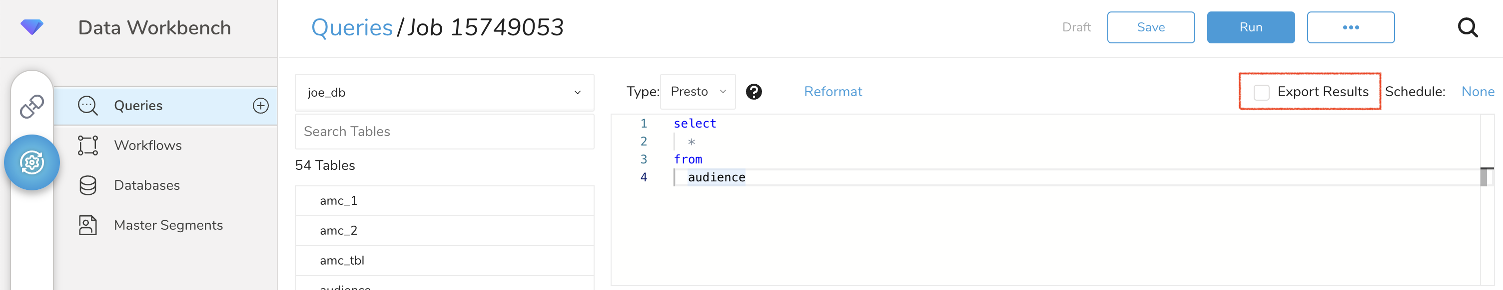
Task: Open the blue gear sync app icon
Action: coord(32,162)
